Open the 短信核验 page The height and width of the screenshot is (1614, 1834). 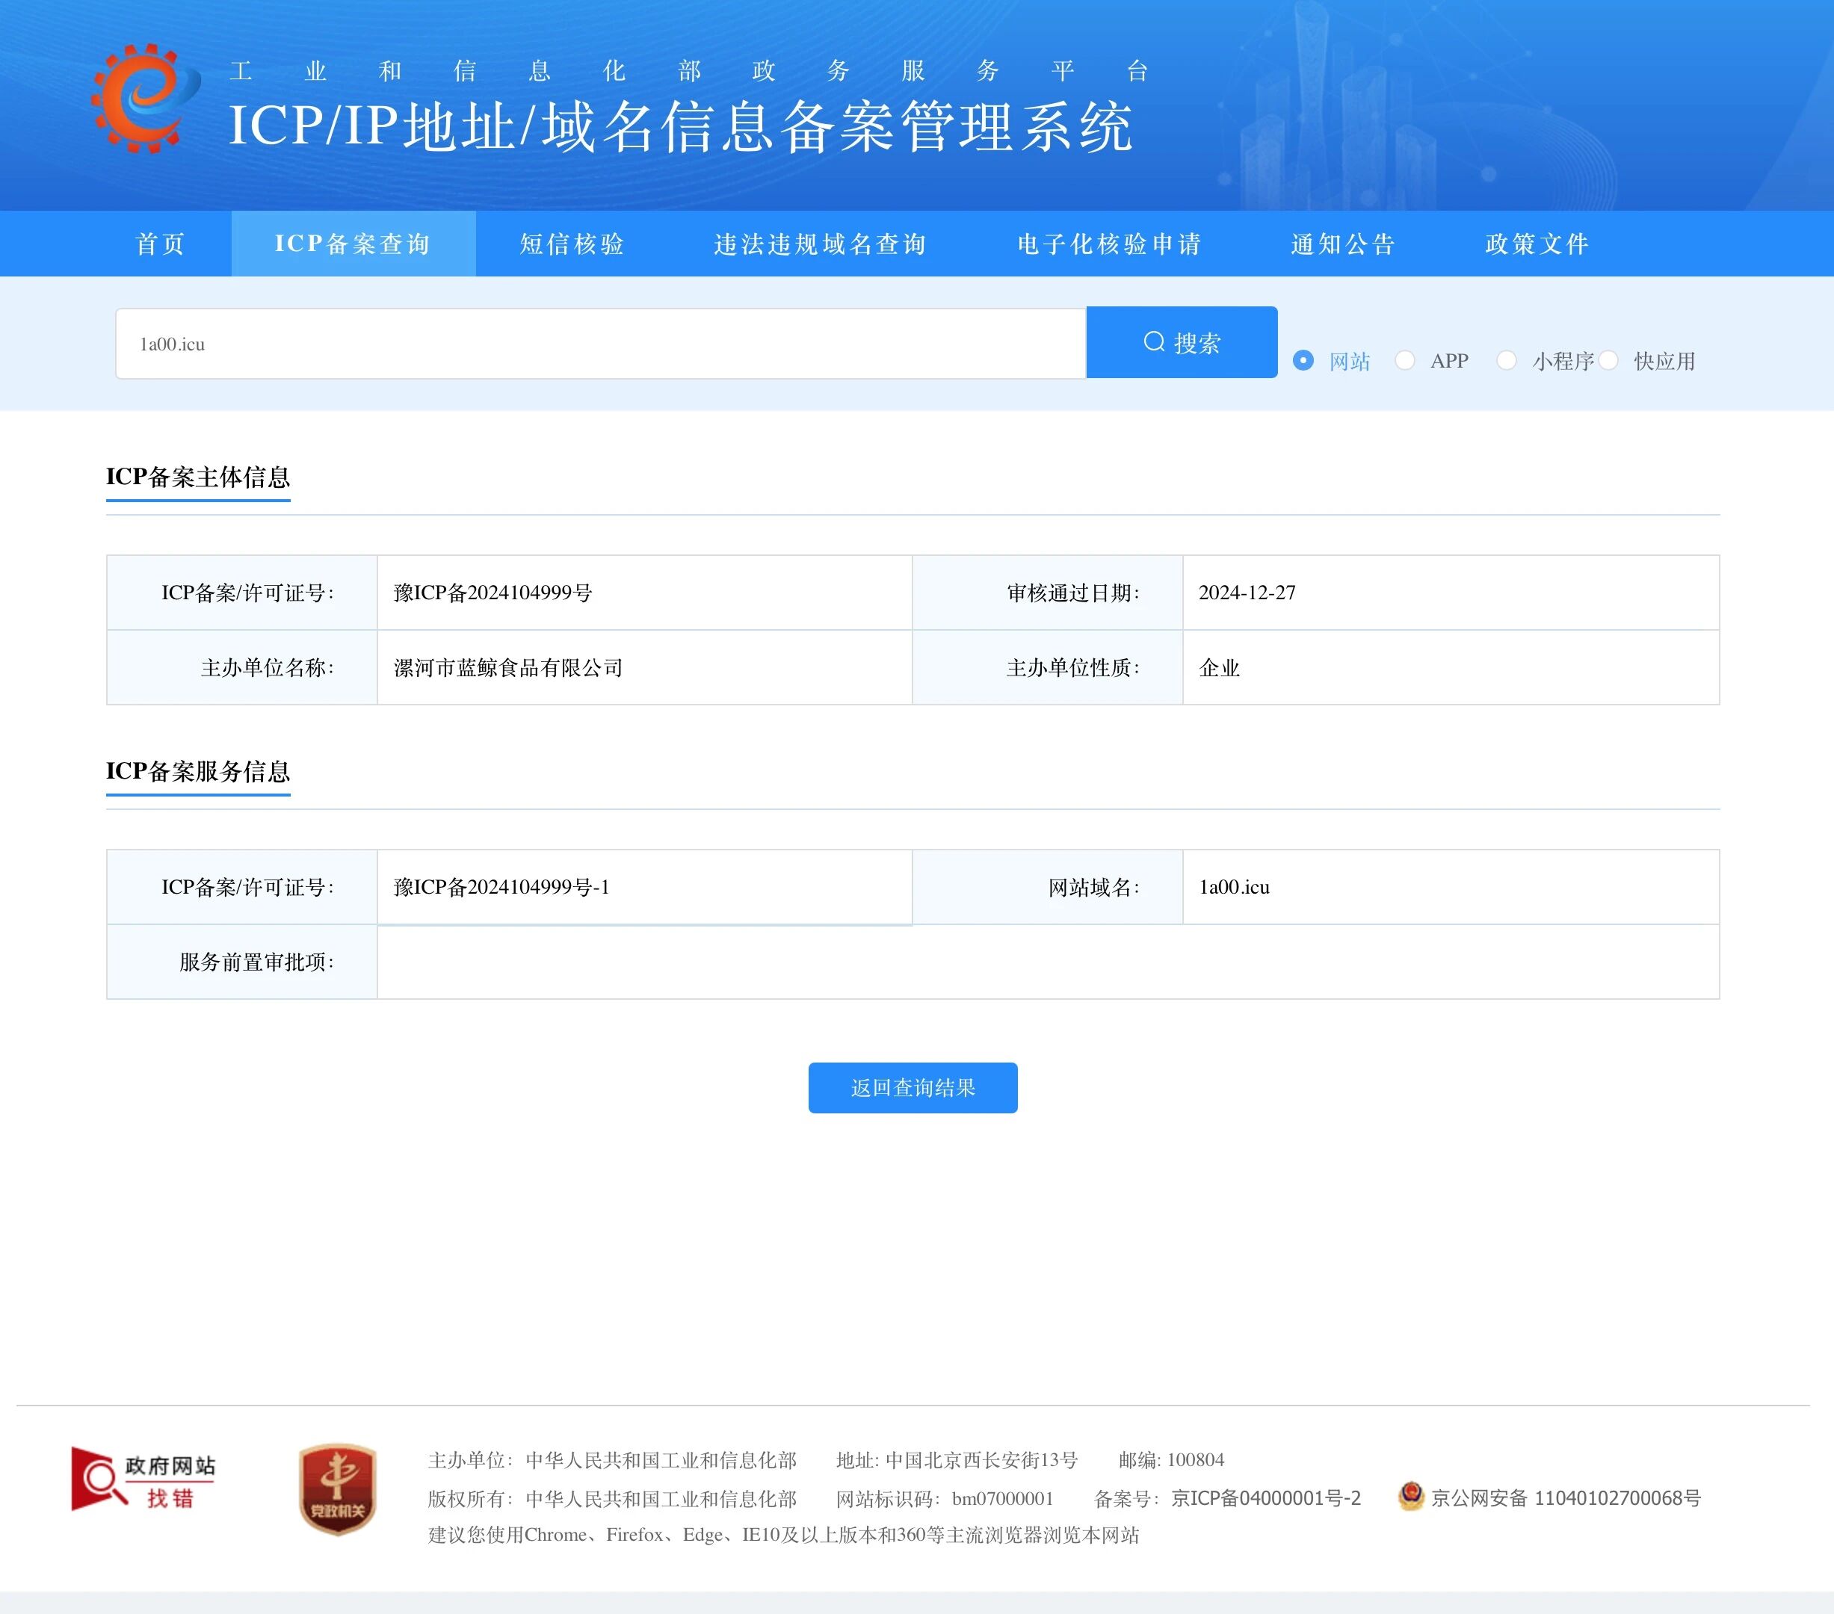(x=572, y=243)
